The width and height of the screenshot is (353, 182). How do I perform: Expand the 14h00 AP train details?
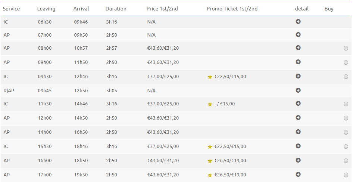click(298, 132)
